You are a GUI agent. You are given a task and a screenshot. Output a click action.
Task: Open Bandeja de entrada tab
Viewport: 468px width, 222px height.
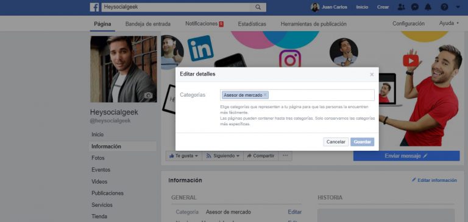(x=147, y=24)
